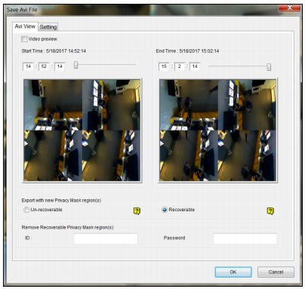
Task: Click Remove Recoverable Privacy Mask region(s) text
Action: click(67, 227)
